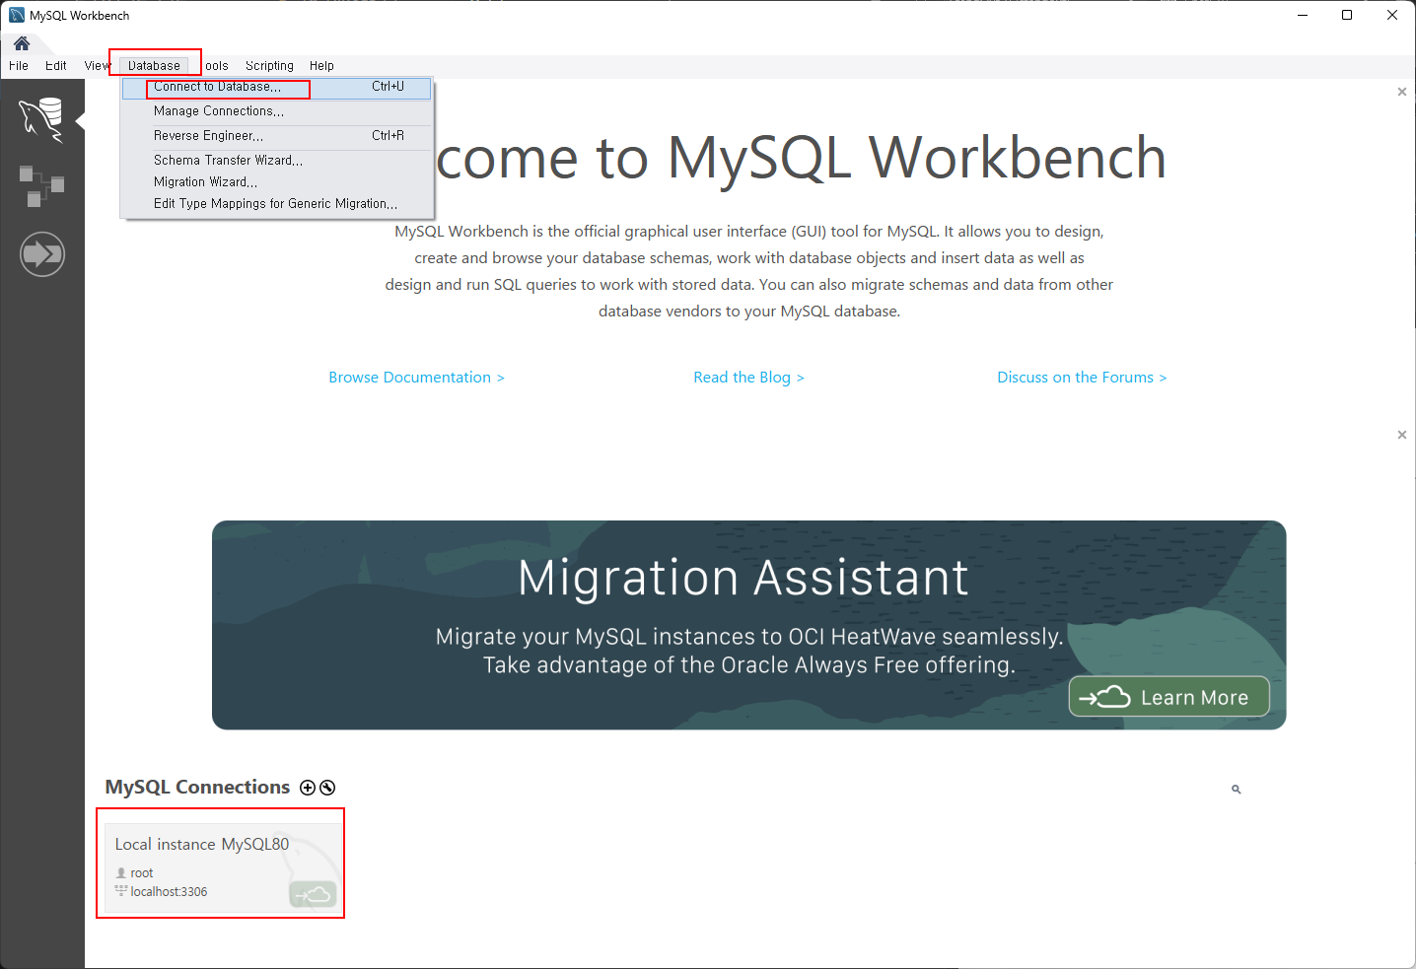Close the welcome section with X
This screenshot has height=969, width=1416.
click(1402, 92)
